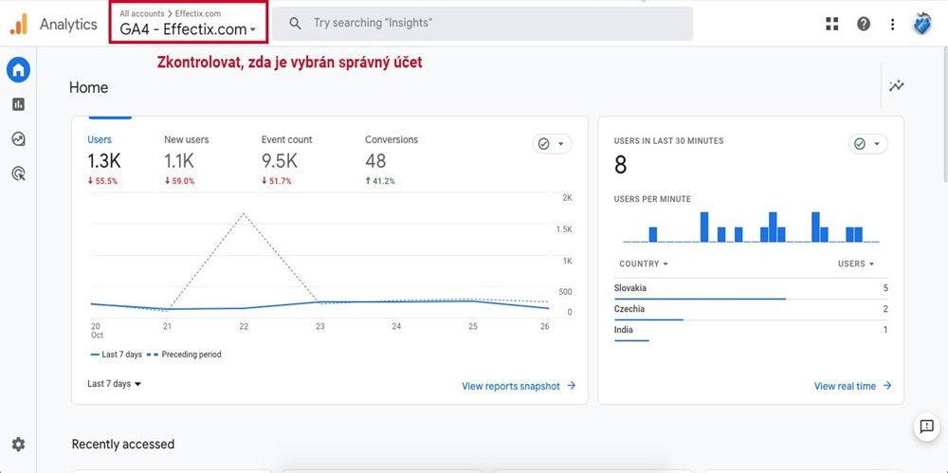Click the Recently accessed heading

click(x=123, y=445)
